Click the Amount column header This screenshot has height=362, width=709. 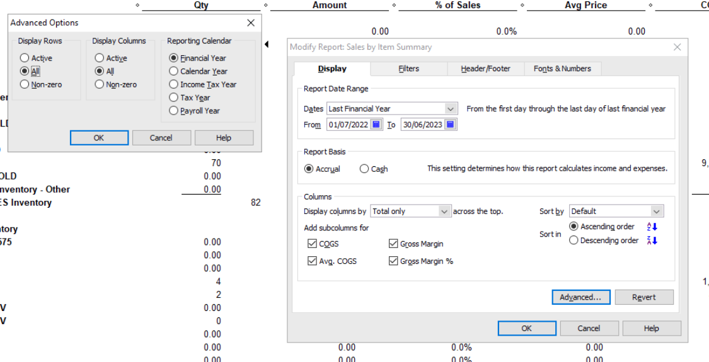point(330,5)
